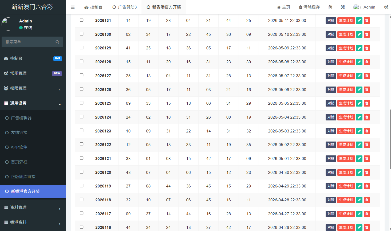Click the gears settings icon in the top right
This screenshot has height=231, width=391.
(386, 7)
